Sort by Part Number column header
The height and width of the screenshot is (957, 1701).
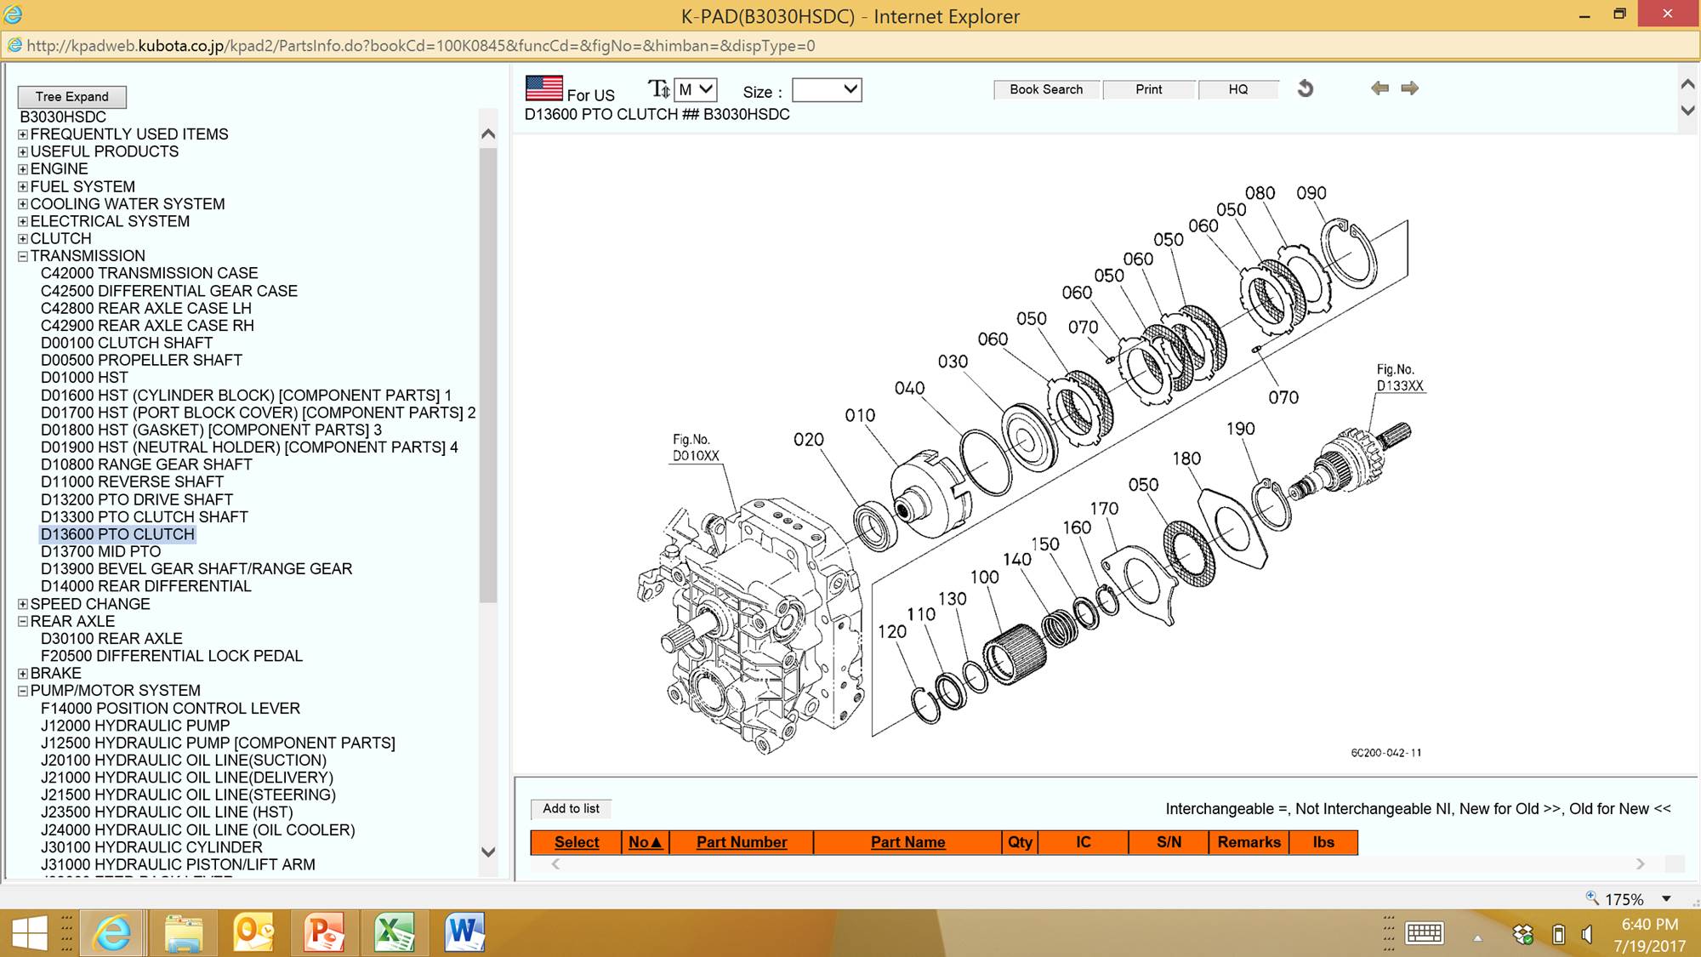[x=742, y=842]
